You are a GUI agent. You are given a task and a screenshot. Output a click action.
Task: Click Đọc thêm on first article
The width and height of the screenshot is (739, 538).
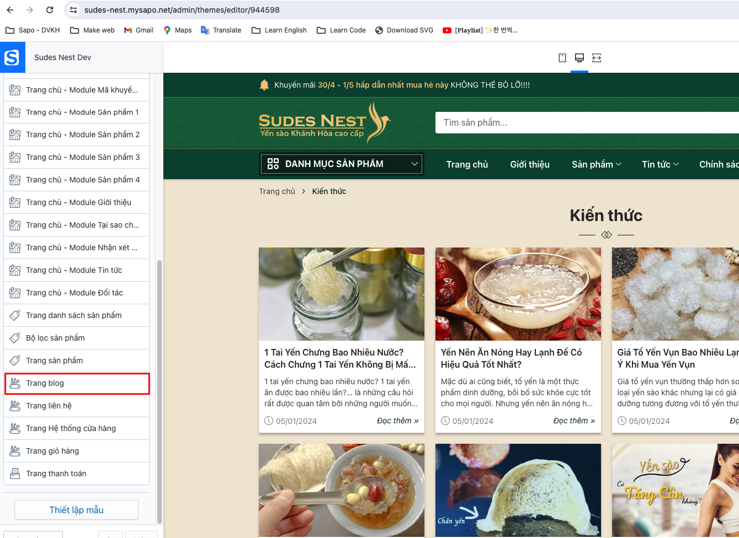tap(397, 421)
